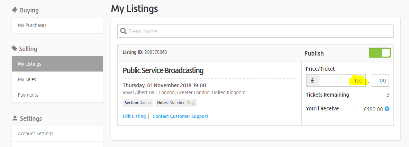
Task: Click the price pounds field showing 160
Action: point(342,81)
